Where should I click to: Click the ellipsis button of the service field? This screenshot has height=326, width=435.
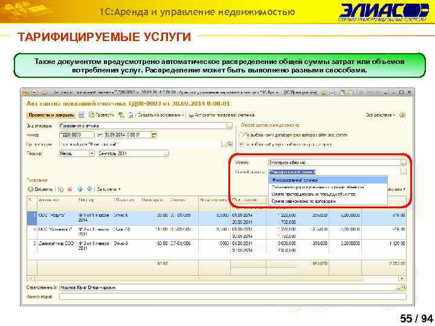pos(404,163)
